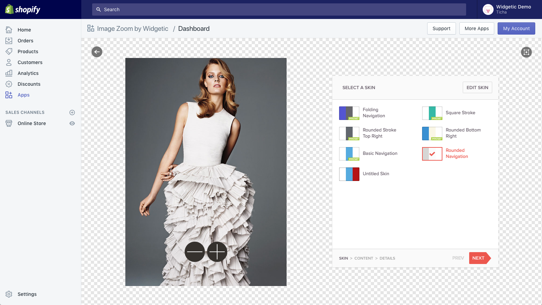Open the Apps menu item
The width and height of the screenshot is (542, 305).
(x=24, y=95)
